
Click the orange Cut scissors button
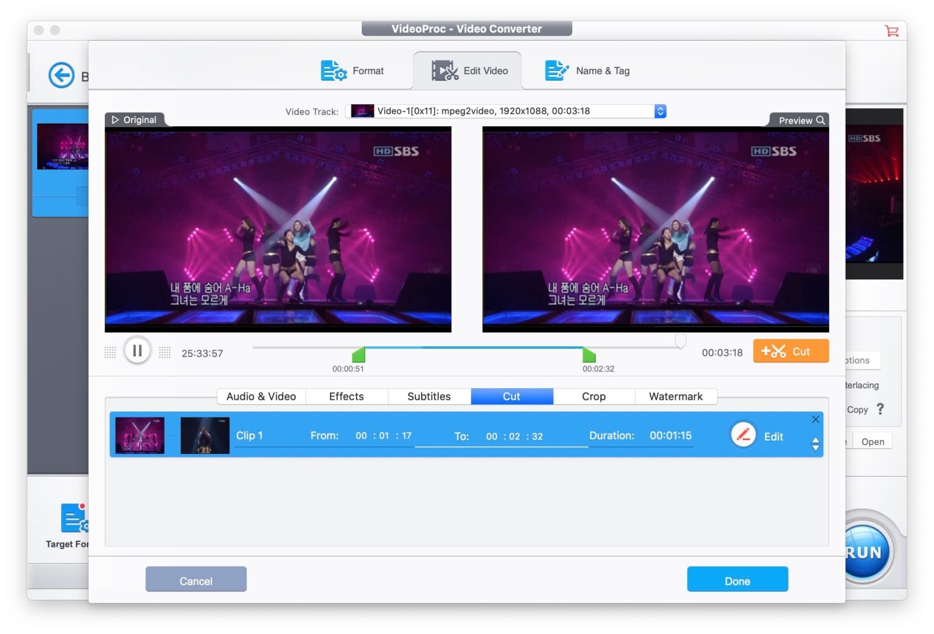click(790, 351)
